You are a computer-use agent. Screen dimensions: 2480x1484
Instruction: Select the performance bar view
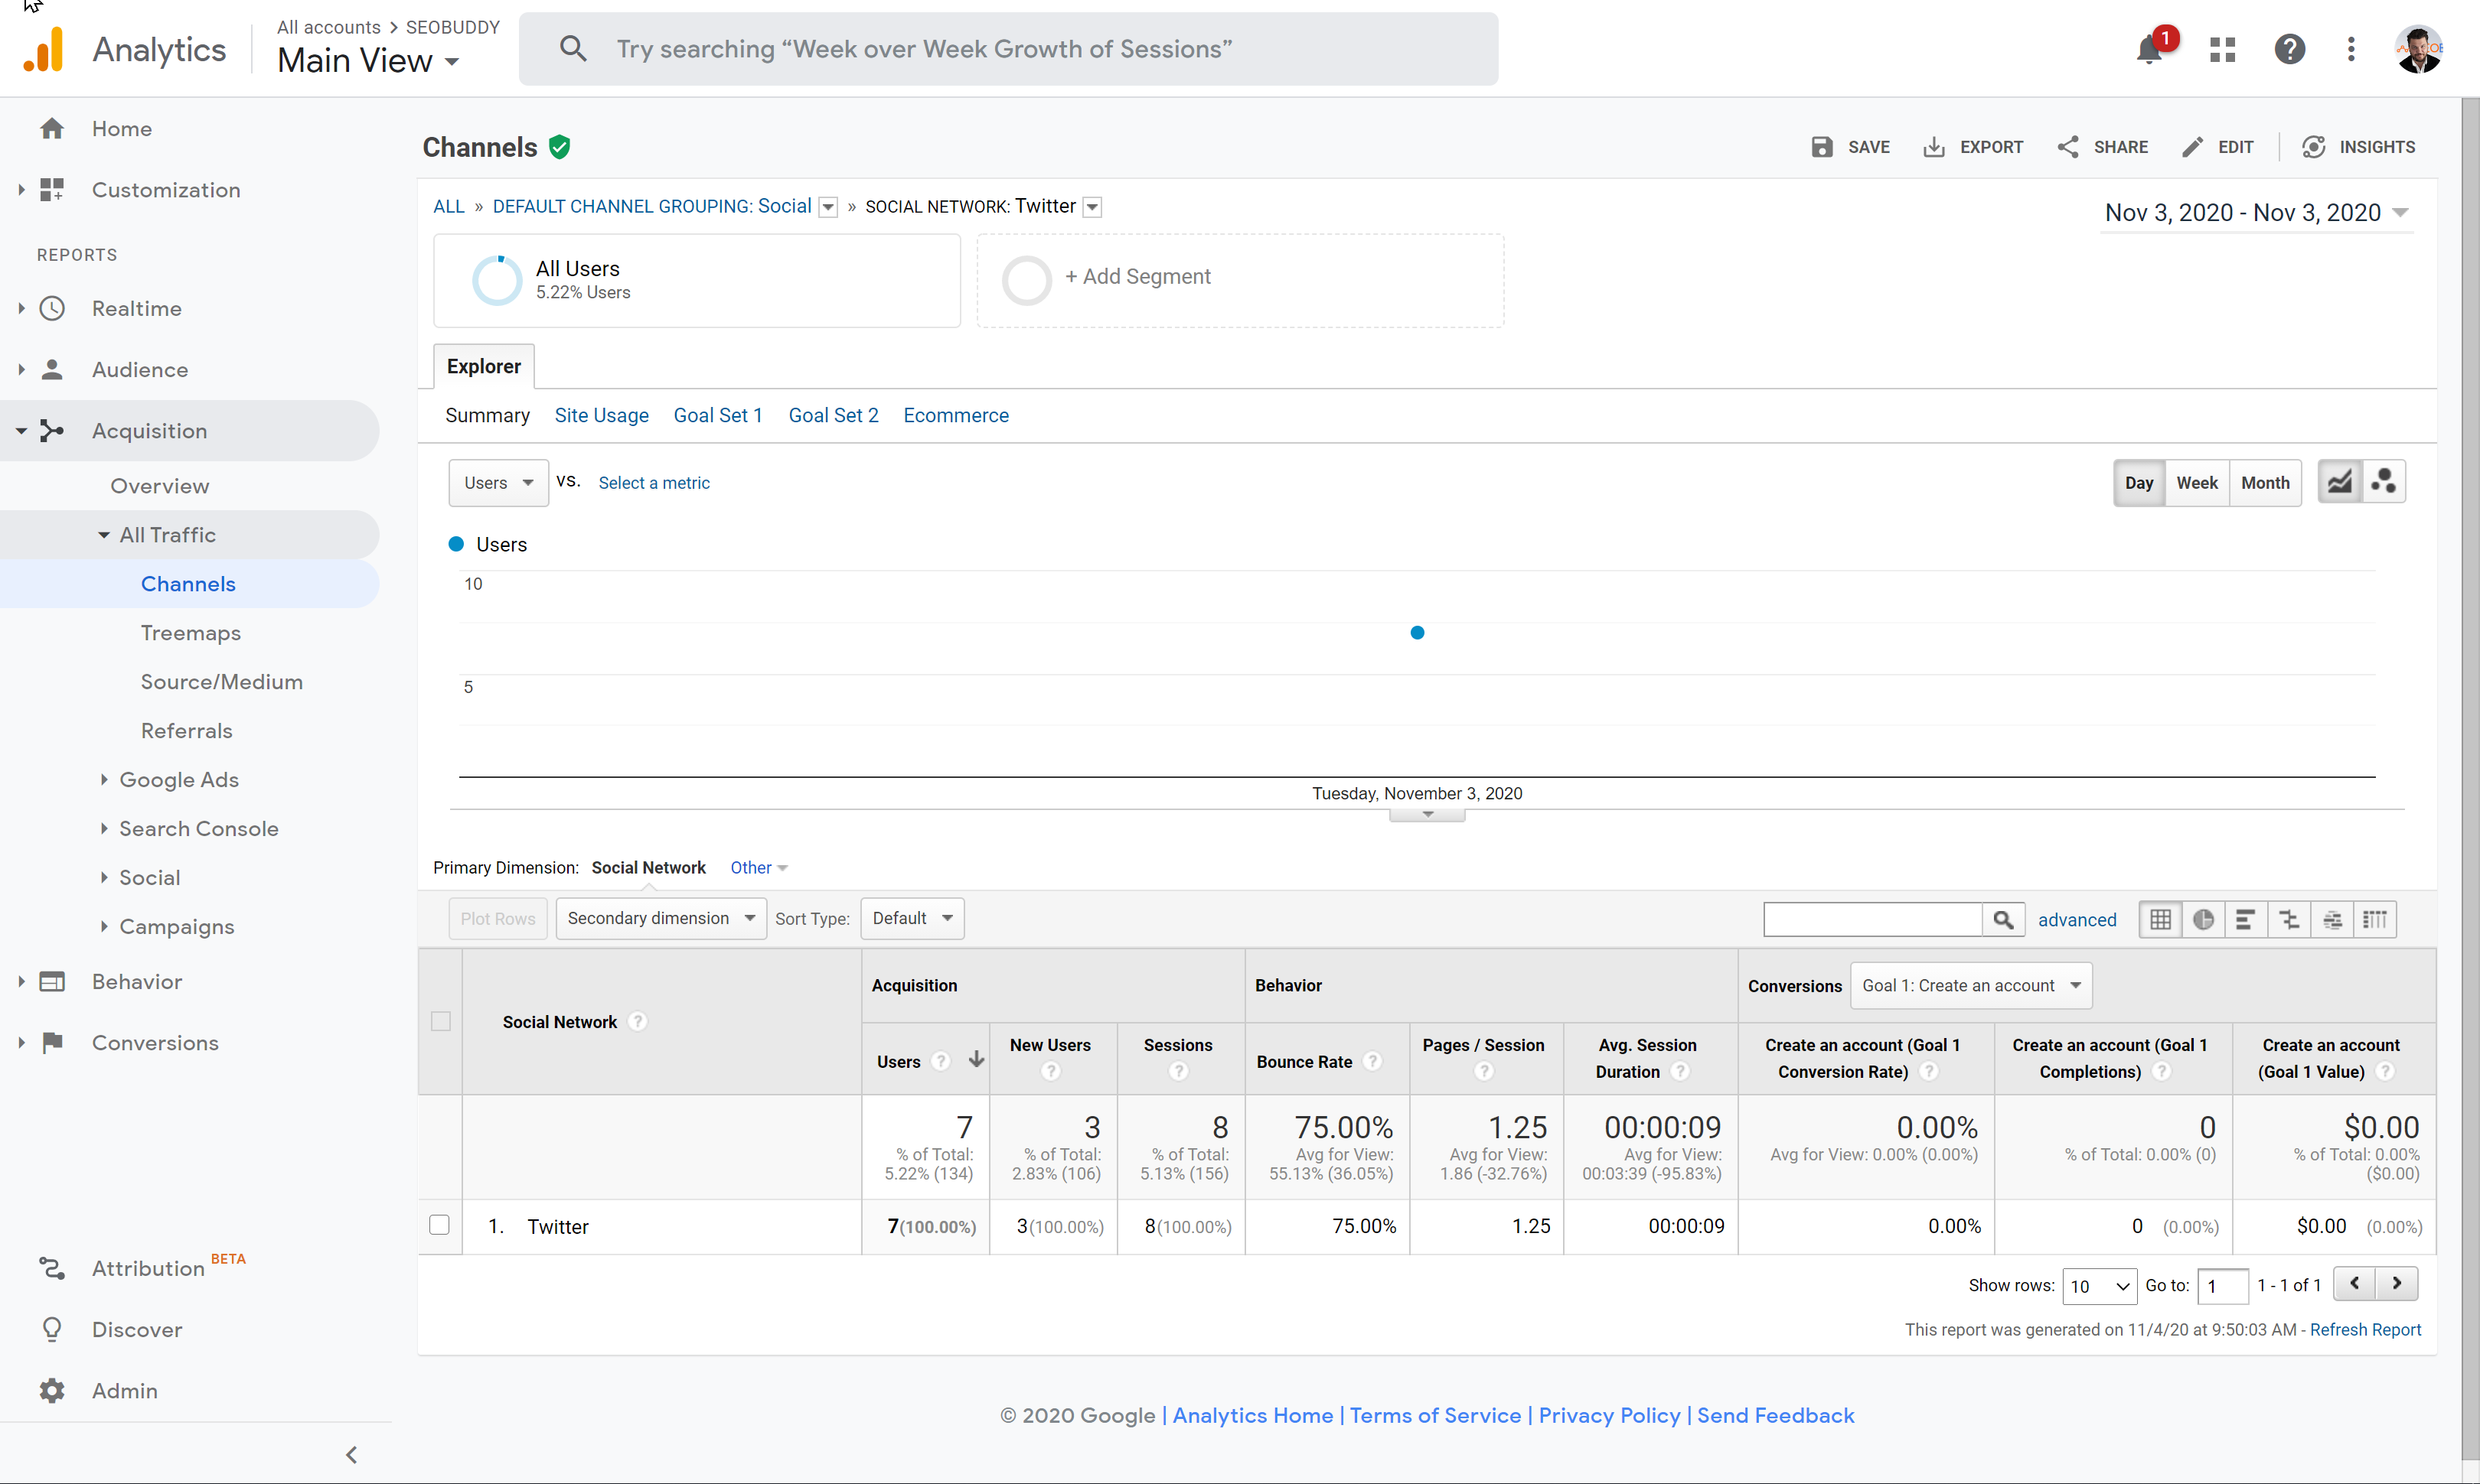2246,919
